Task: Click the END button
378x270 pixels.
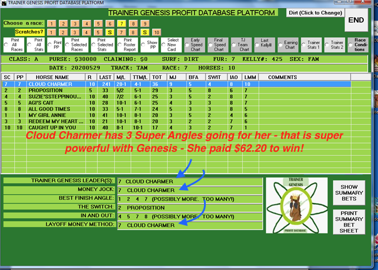Action: [356, 20]
